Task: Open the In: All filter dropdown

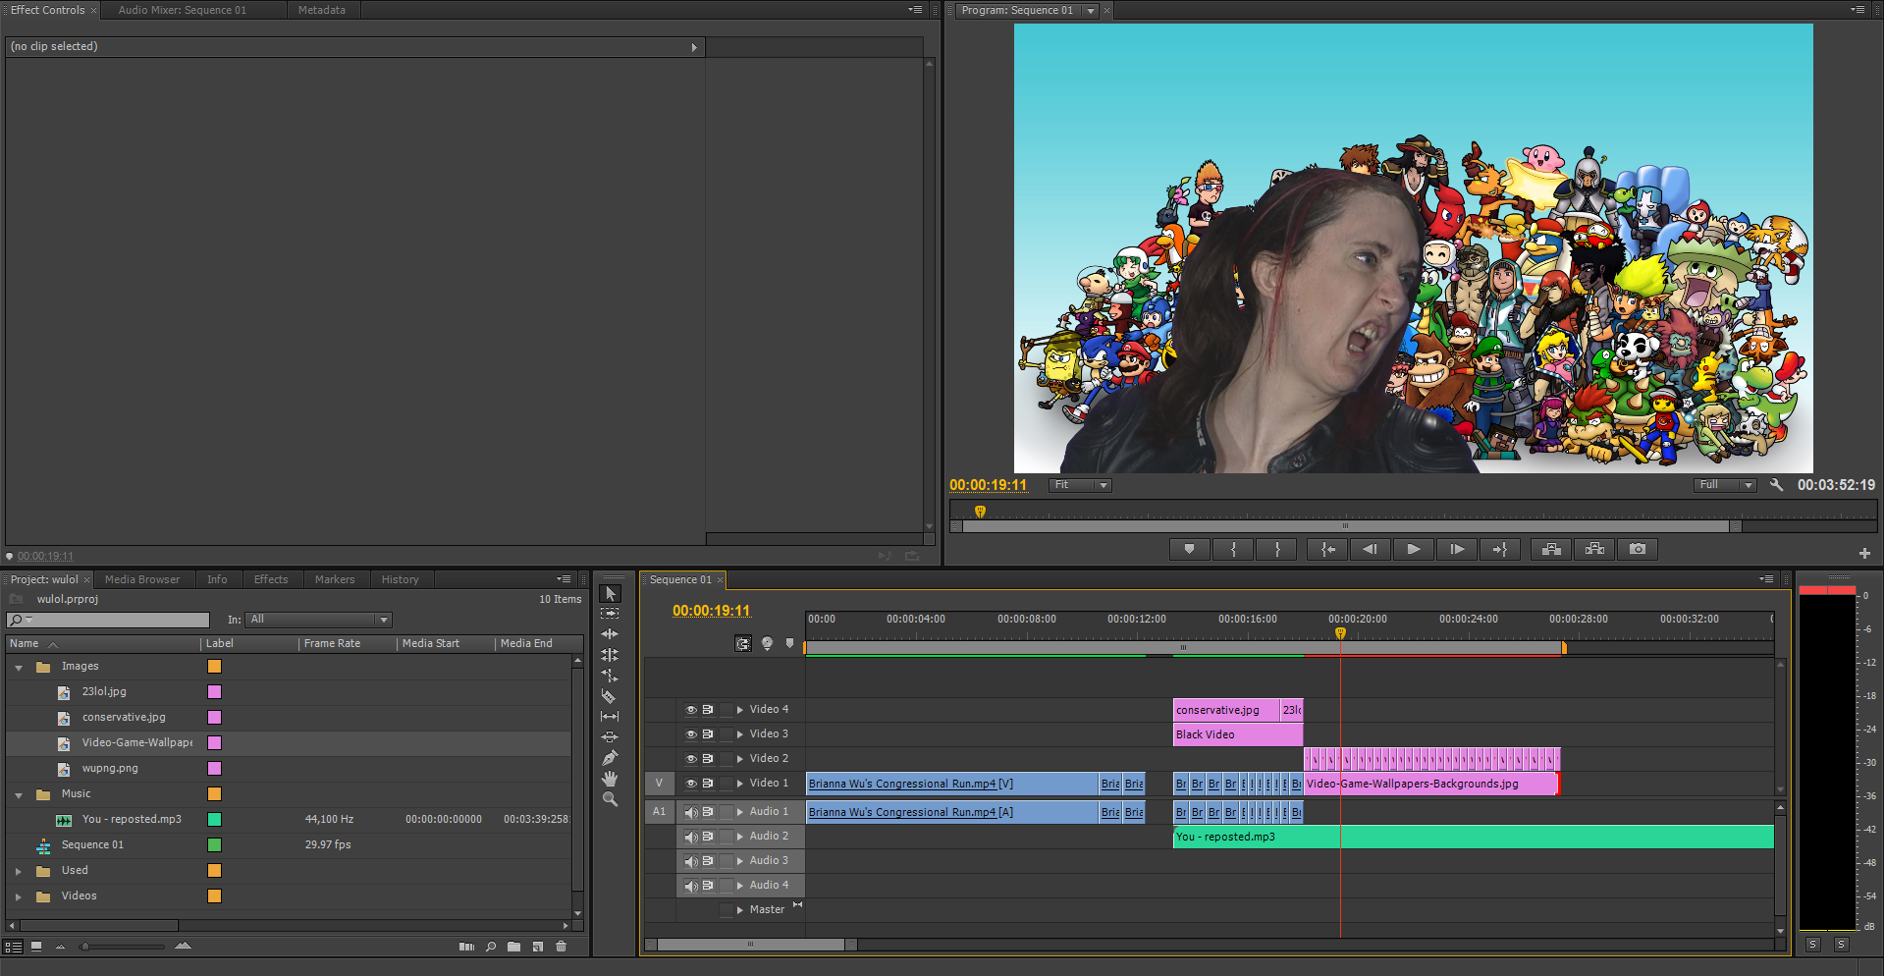Action: (x=319, y=620)
